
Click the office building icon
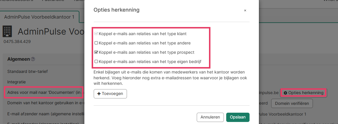(x=7, y=32)
